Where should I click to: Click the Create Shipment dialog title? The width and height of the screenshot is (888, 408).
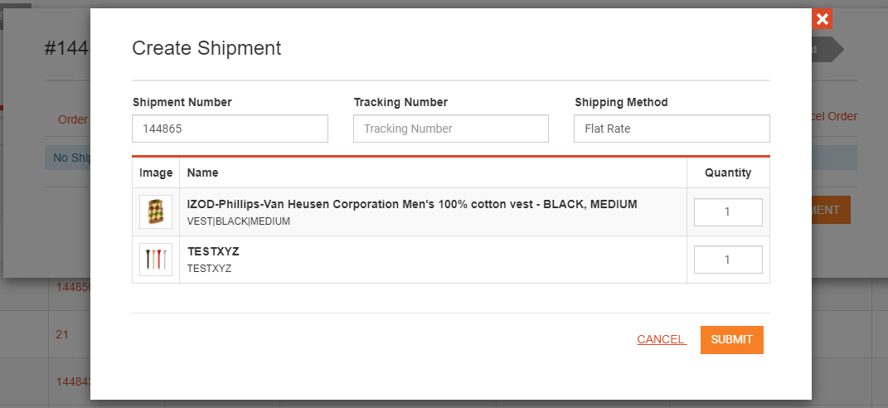pos(206,48)
